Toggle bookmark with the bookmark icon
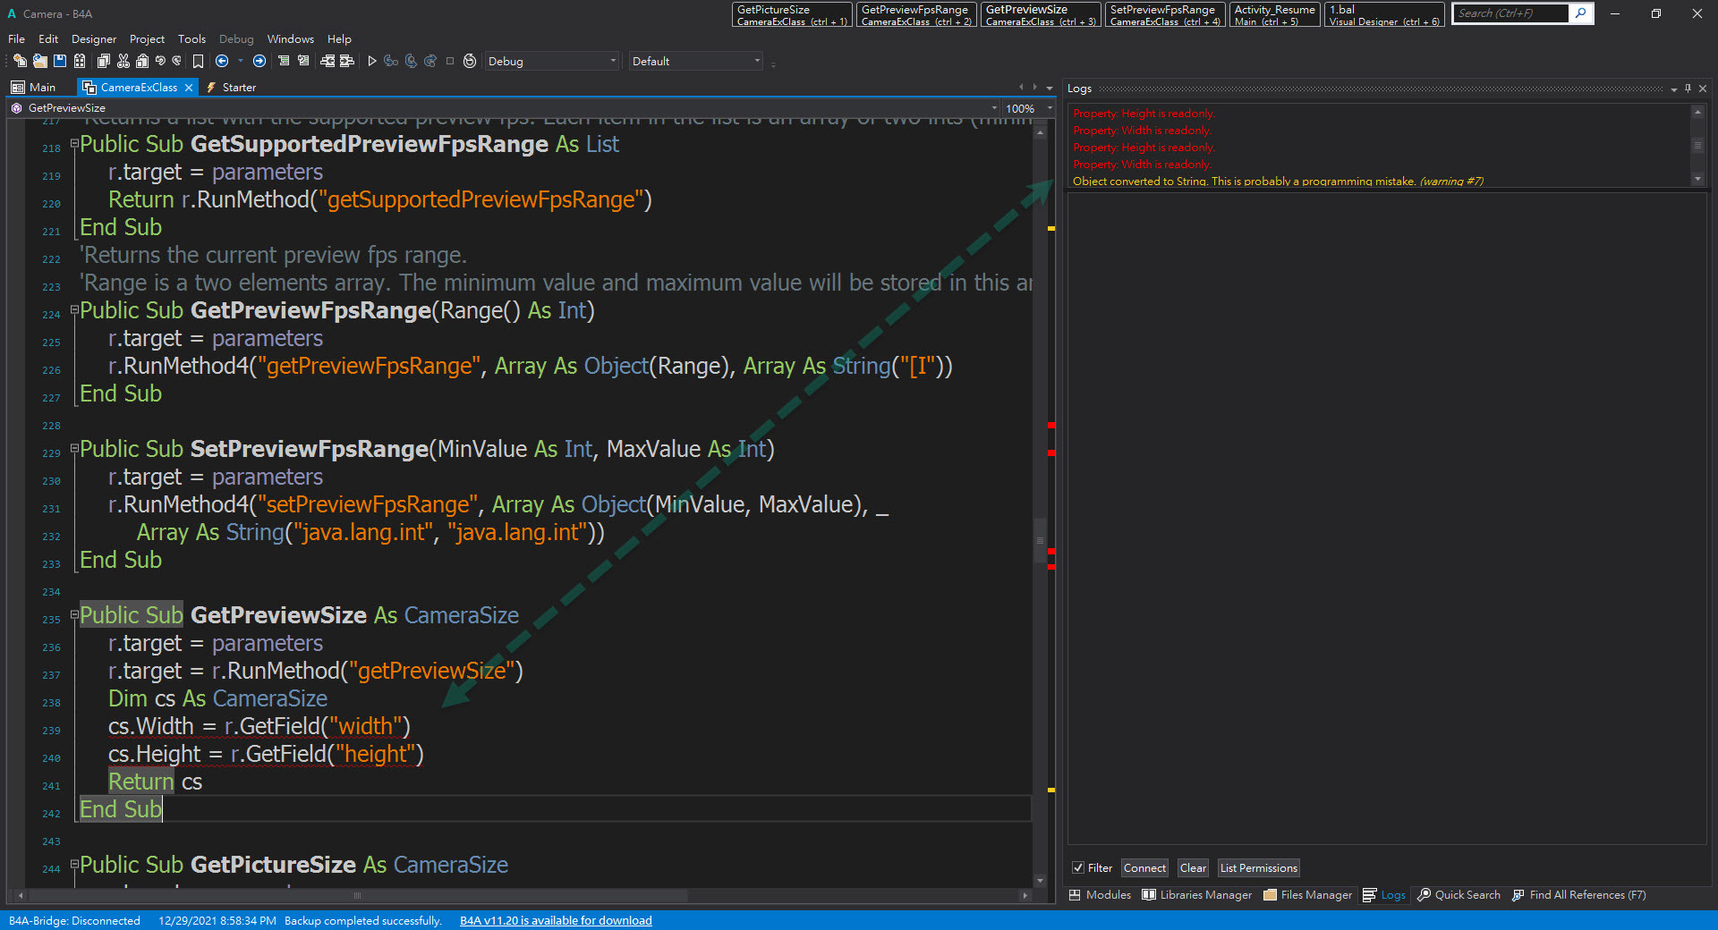The height and width of the screenshot is (930, 1718). point(198,61)
